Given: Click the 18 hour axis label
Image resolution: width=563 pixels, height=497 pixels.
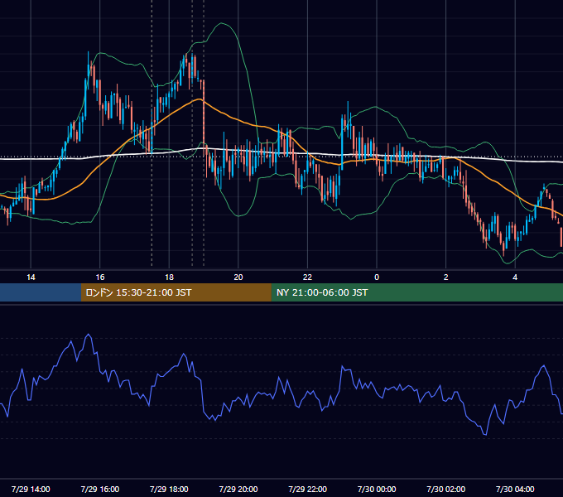Looking at the screenshot, I should tap(169, 277).
